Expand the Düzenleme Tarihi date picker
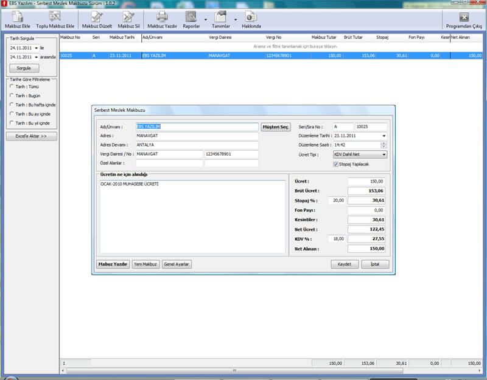Image resolution: width=487 pixels, height=380 pixels. click(x=384, y=136)
